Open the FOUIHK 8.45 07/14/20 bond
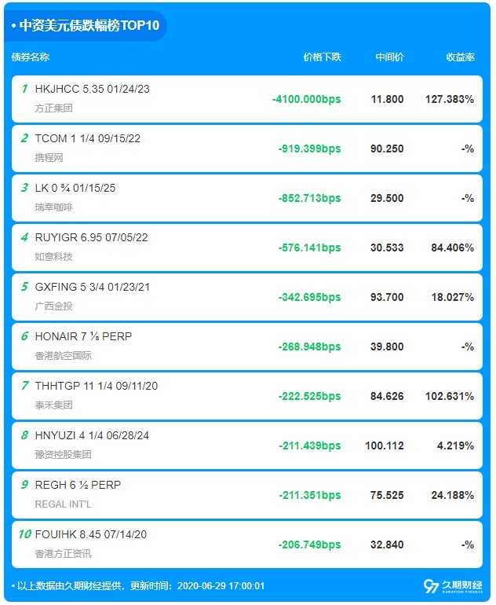The width and height of the screenshot is (496, 605). point(91,535)
